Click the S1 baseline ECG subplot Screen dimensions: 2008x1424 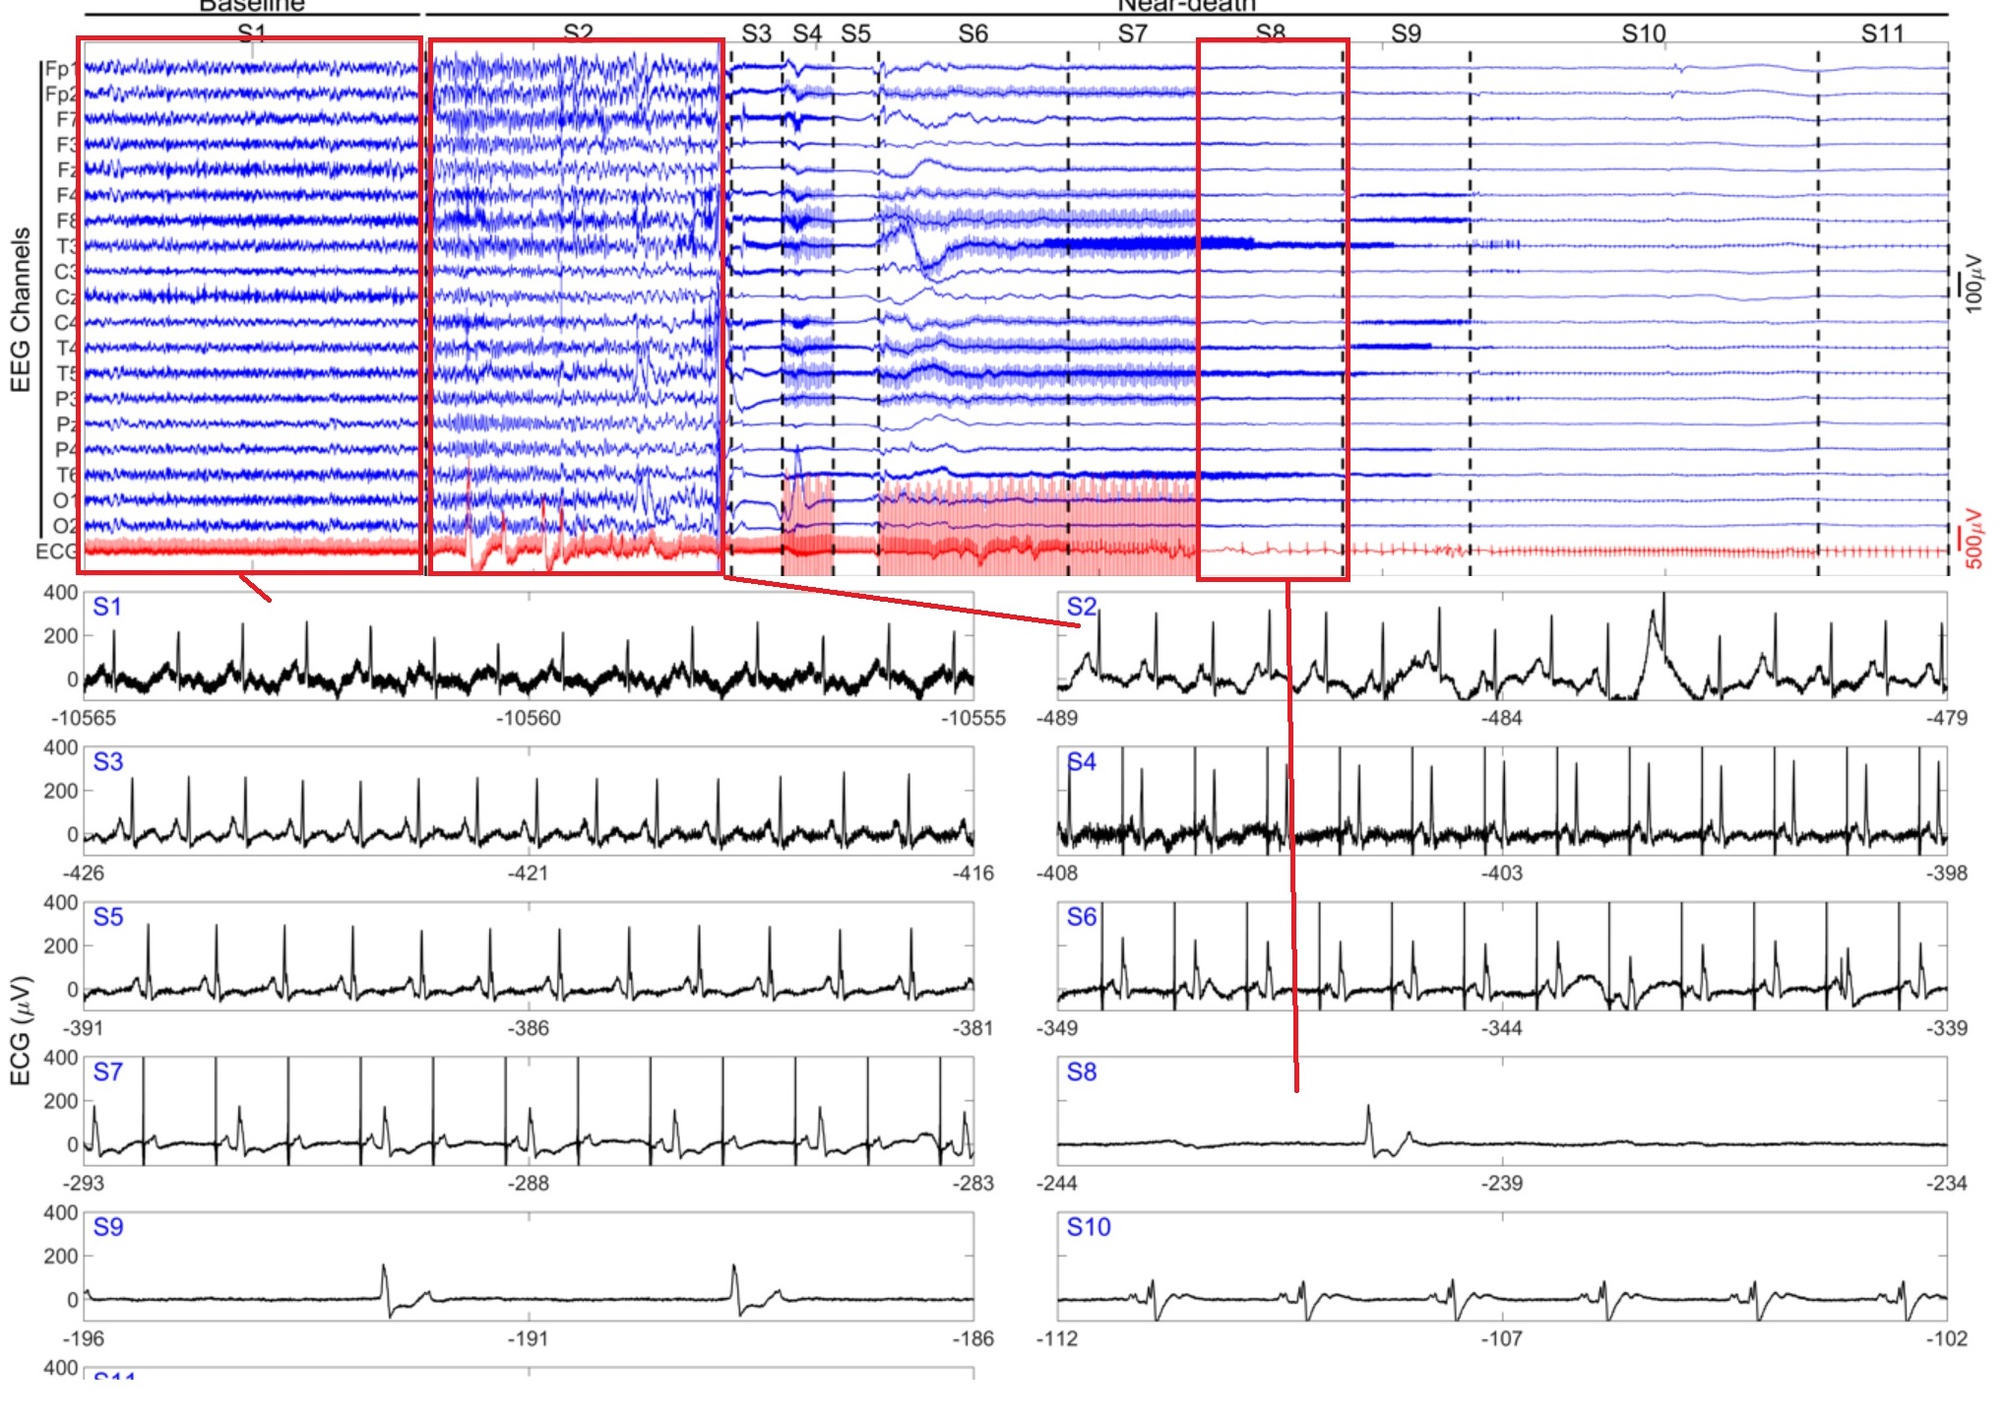[529, 647]
